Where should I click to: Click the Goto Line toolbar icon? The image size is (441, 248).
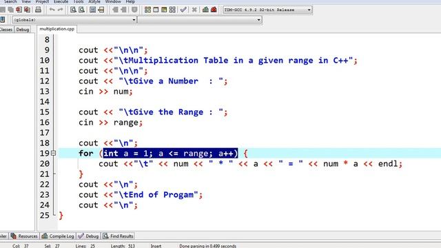coord(101,10)
